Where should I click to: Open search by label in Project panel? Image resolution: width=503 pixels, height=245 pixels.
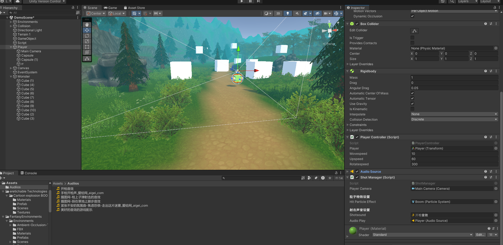click(316, 178)
